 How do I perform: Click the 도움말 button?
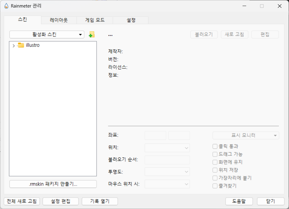[239, 201]
